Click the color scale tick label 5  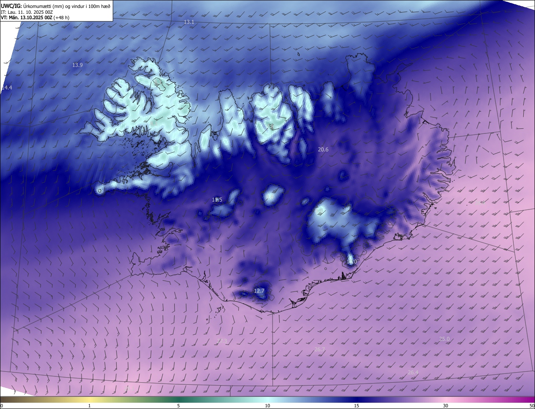coord(178,406)
